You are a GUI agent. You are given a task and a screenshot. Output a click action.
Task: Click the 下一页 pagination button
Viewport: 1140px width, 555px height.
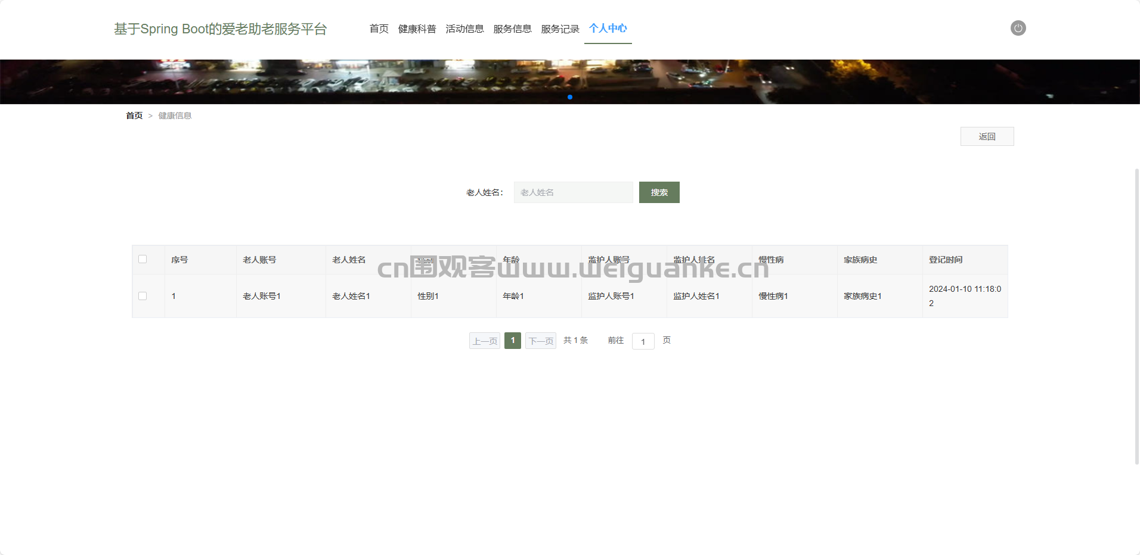click(540, 341)
